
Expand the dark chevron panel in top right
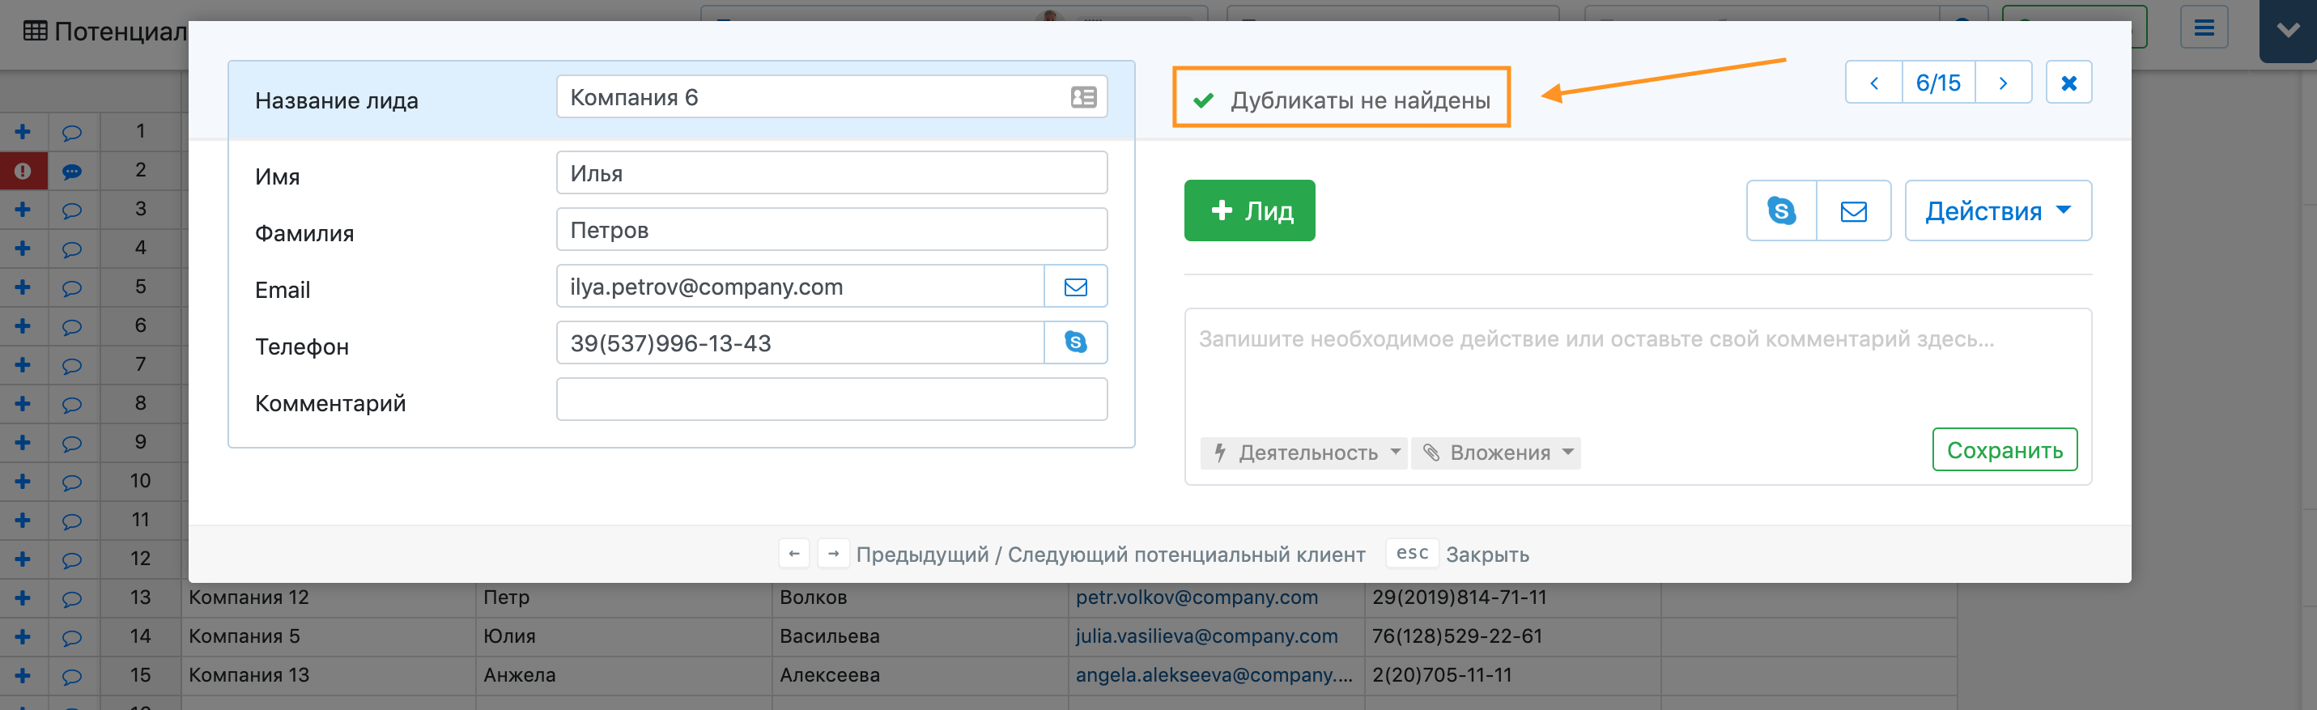(x=2287, y=30)
